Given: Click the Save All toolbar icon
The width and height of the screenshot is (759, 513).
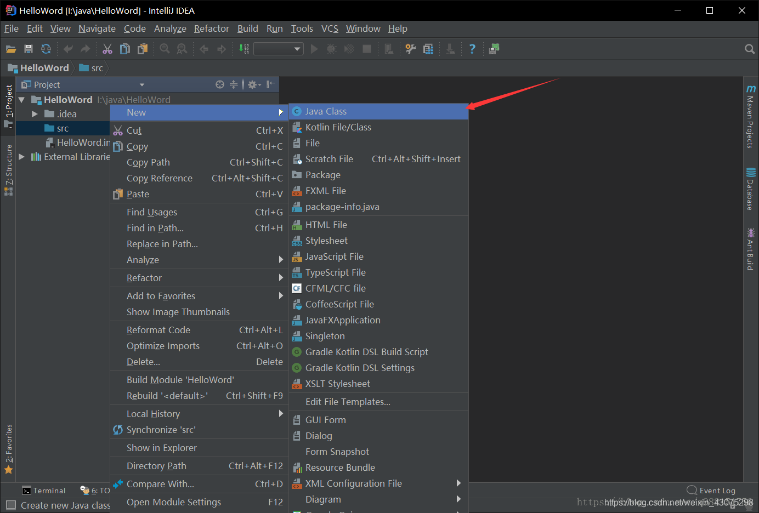Looking at the screenshot, I should pos(29,49).
